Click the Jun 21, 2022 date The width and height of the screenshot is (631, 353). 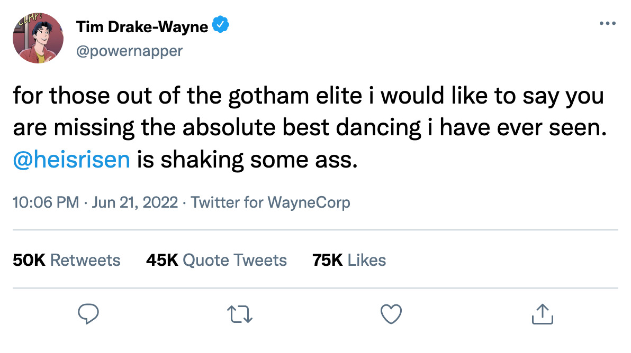coord(134,202)
